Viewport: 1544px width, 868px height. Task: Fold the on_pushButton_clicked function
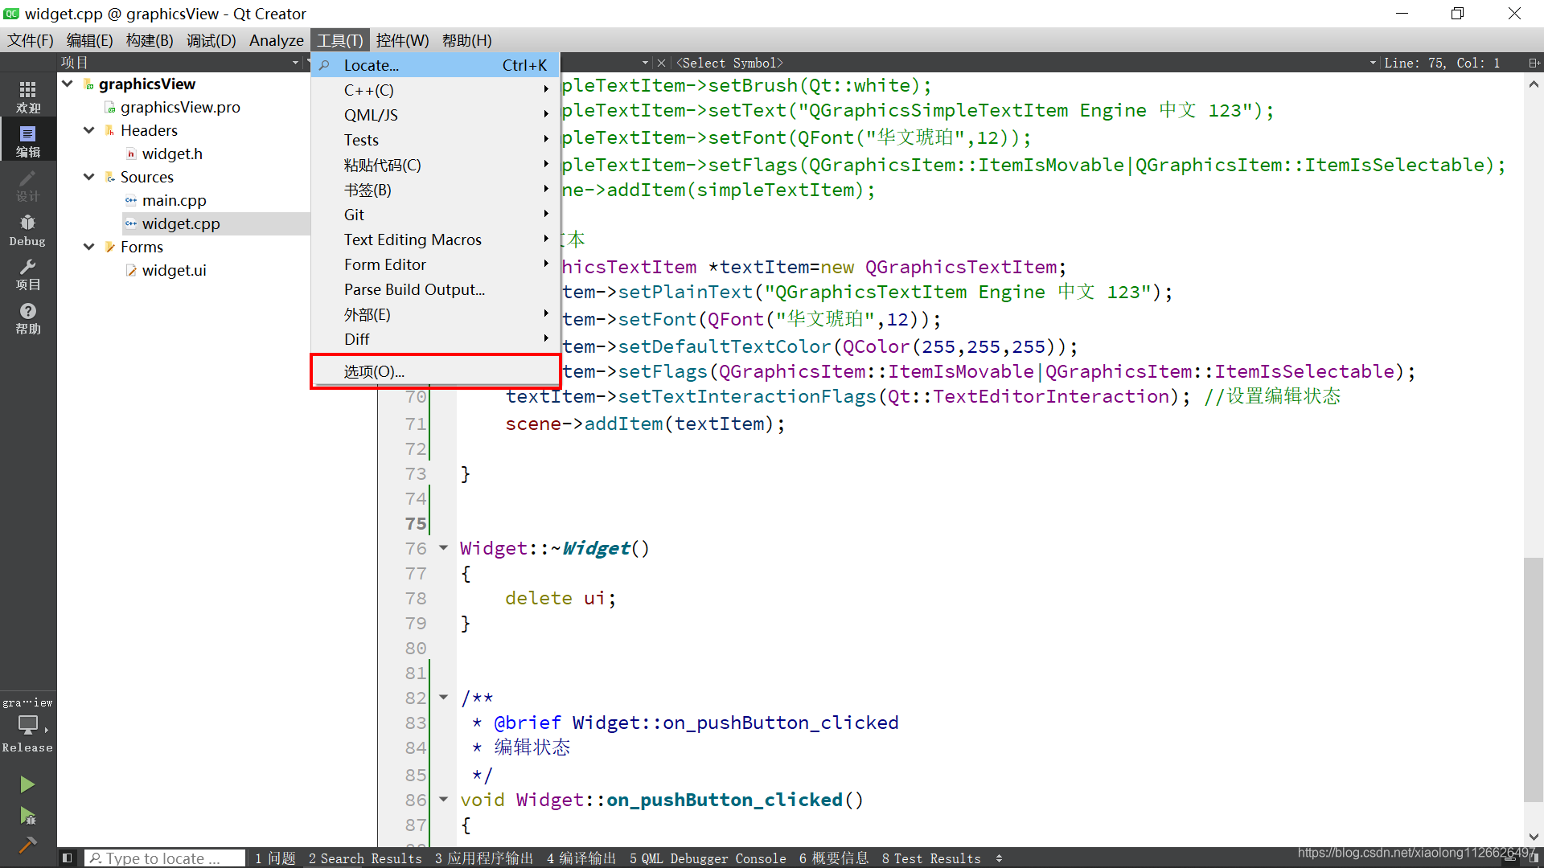coord(443,799)
